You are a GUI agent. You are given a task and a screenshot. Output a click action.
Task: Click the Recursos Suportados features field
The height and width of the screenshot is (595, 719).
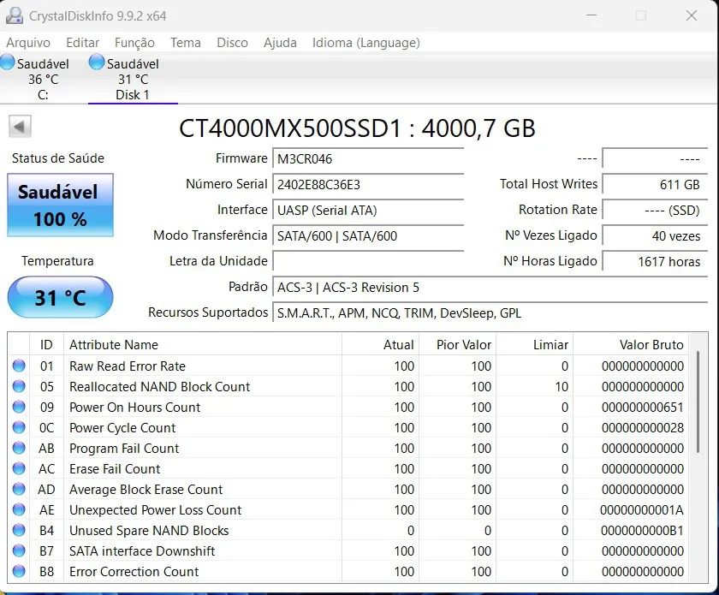click(490, 312)
